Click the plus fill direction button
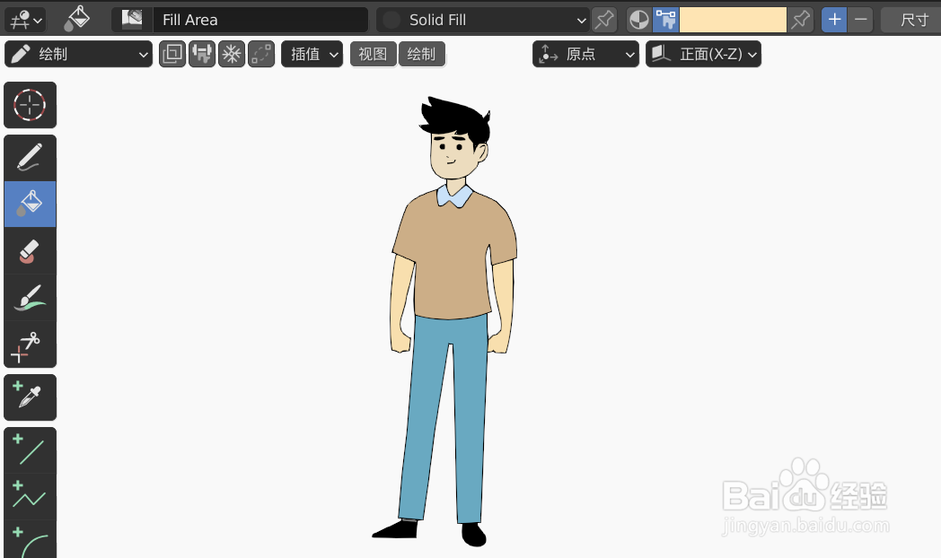The image size is (941, 558). point(834,20)
